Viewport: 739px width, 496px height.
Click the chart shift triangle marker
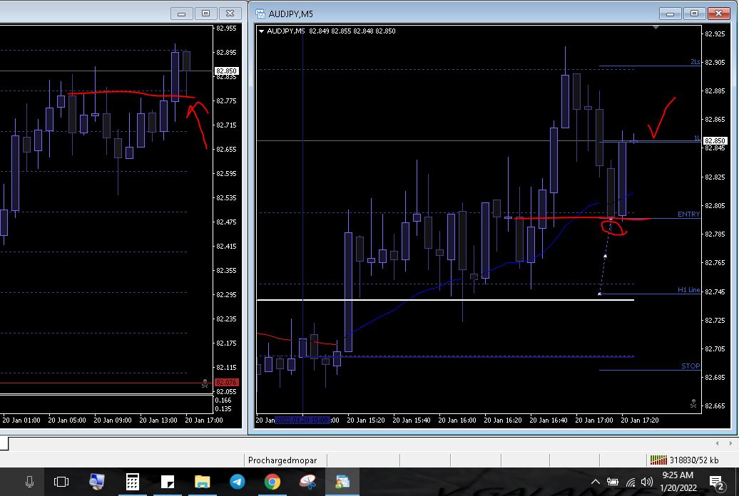pyautogui.click(x=656, y=27)
